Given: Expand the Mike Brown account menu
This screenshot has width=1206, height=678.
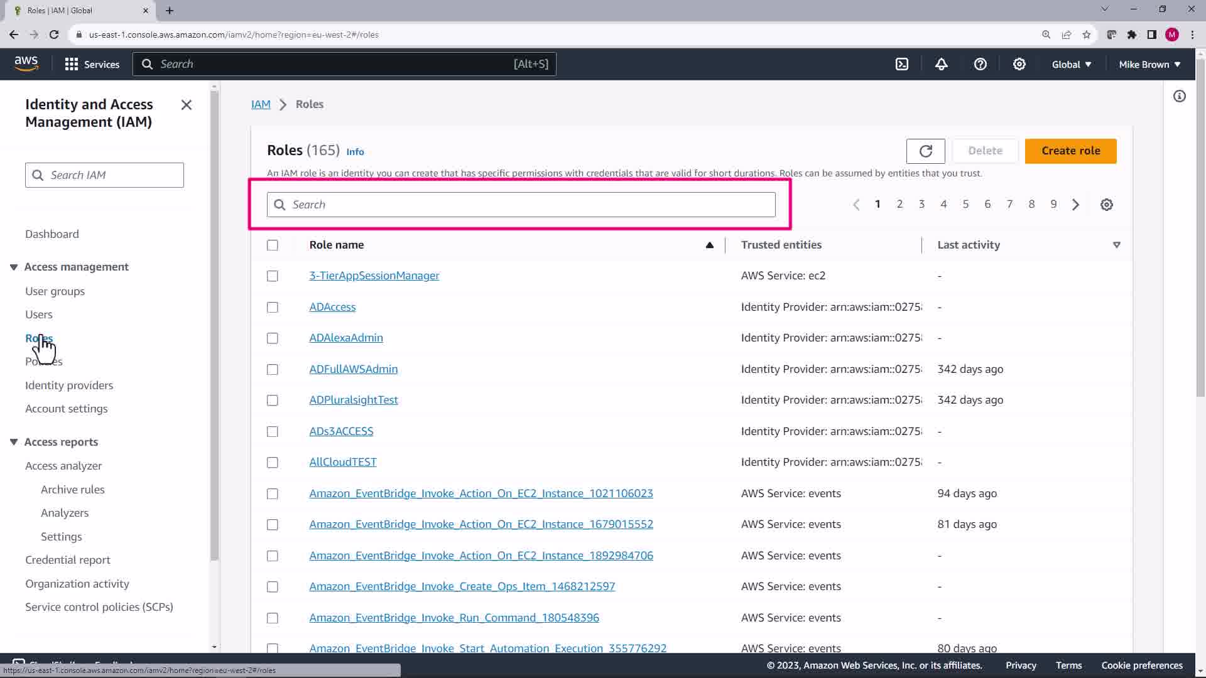Looking at the screenshot, I should click(x=1149, y=64).
